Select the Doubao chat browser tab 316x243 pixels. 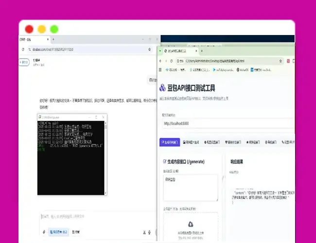point(34,39)
